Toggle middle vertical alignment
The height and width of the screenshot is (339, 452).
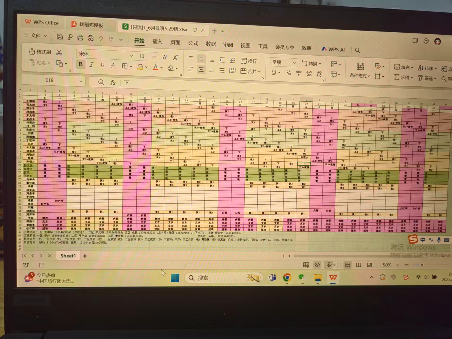[201, 59]
